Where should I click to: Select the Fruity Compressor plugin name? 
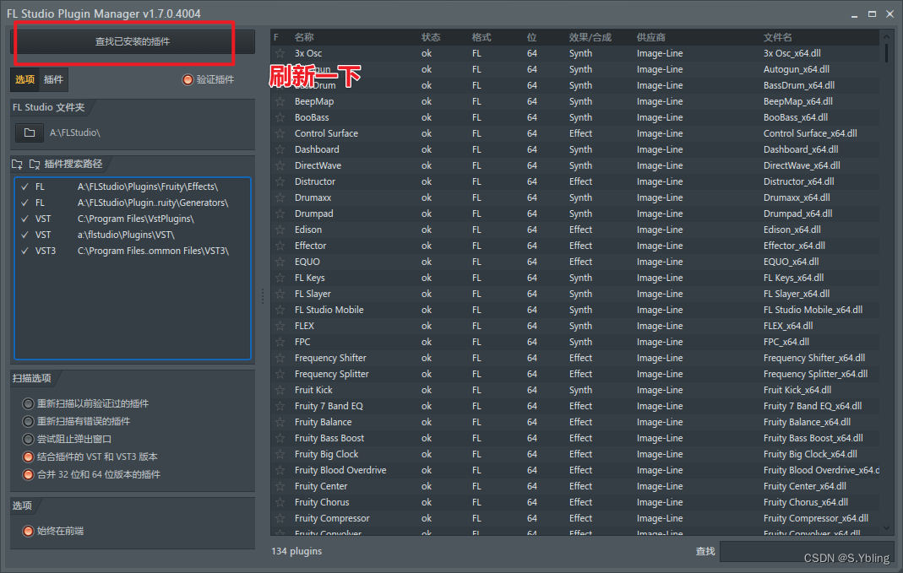332,518
